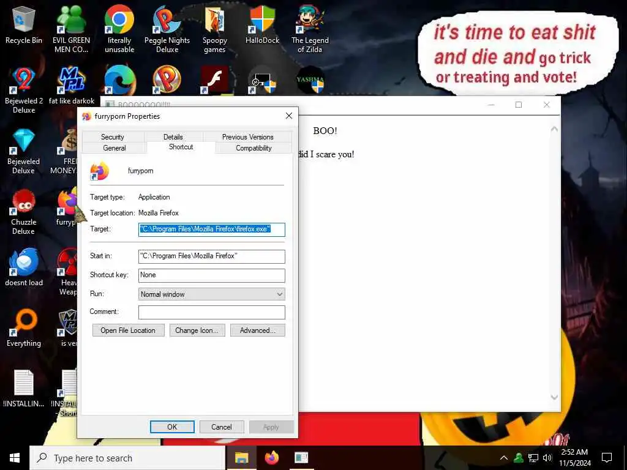Click scroll up arrow in BOO window
The width and height of the screenshot is (627, 470).
[554, 129]
